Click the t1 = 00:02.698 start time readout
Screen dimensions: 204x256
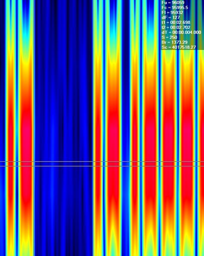click(x=176, y=22)
